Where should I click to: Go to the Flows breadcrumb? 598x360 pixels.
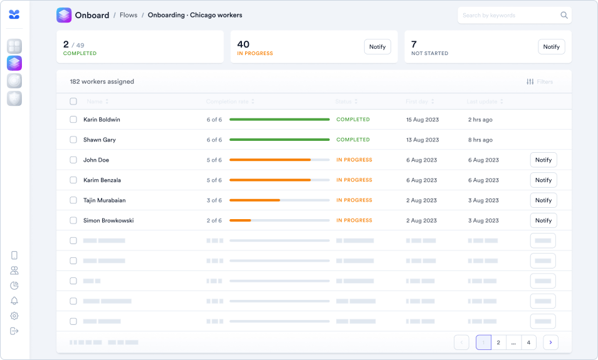coord(129,15)
